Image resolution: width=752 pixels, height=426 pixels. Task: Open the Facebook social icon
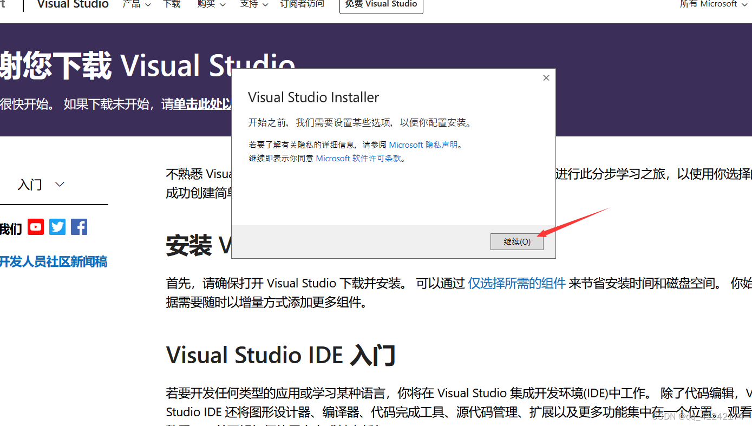tap(79, 227)
